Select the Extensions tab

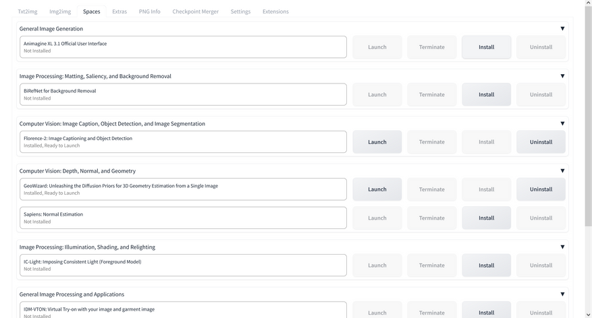pyautogui.click(x=275, y=11)
